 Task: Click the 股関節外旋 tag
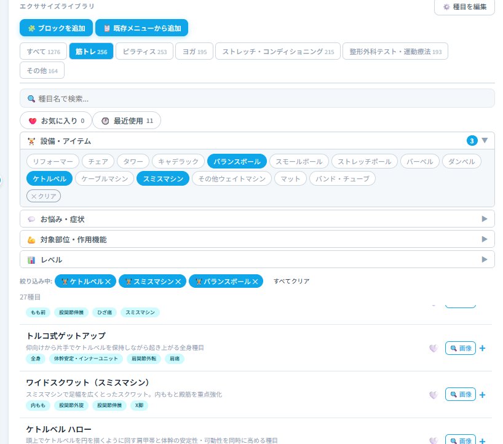pyautogui.click(x=71, y=405)
